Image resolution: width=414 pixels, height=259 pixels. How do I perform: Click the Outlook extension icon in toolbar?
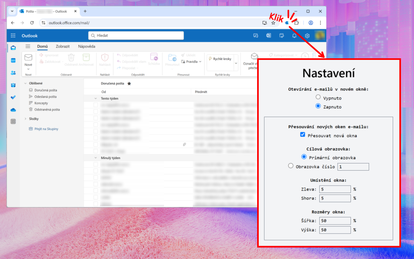click(x=287, y=23)
